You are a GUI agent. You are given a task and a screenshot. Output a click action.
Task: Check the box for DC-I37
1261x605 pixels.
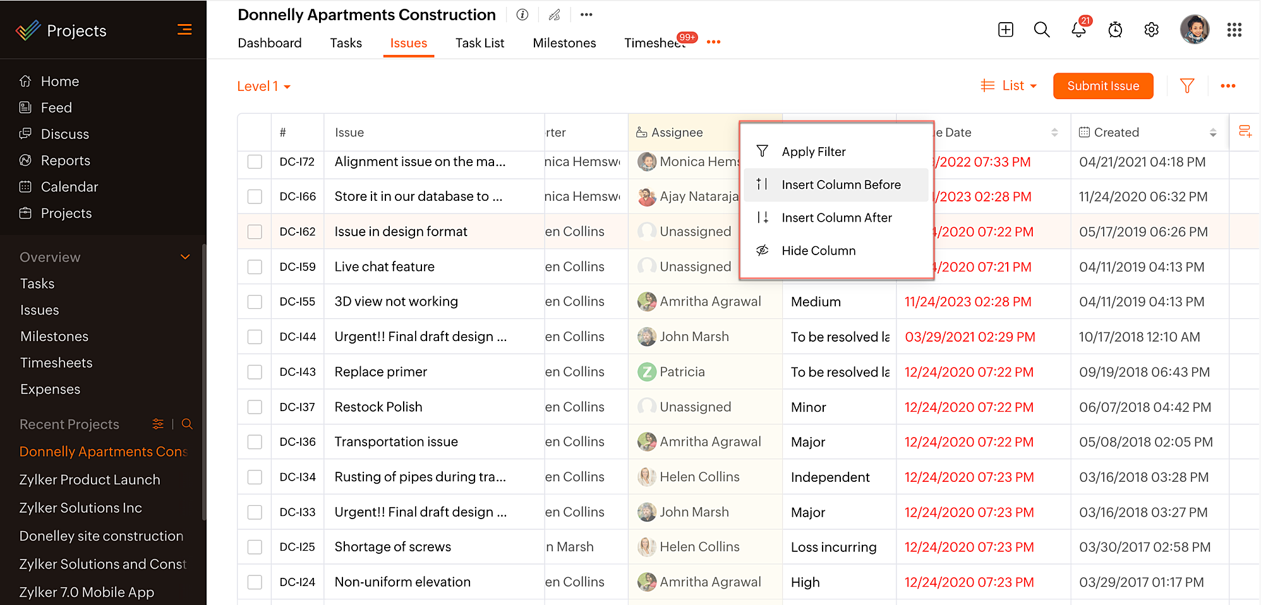[x=255, y=407]
